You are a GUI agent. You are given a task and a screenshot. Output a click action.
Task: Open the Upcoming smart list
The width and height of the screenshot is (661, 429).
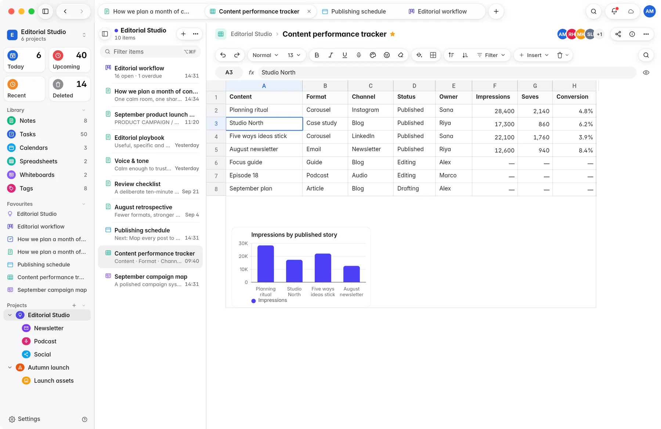point(70,60)
